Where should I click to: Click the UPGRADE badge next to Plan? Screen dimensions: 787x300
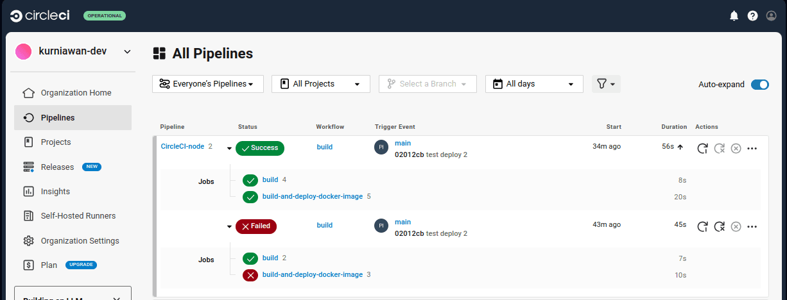click(x=81, y=265)
